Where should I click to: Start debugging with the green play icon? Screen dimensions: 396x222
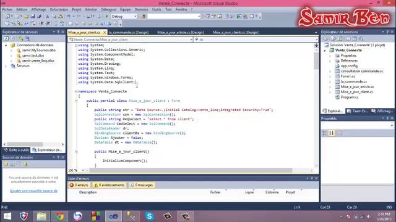pos(106,17)
